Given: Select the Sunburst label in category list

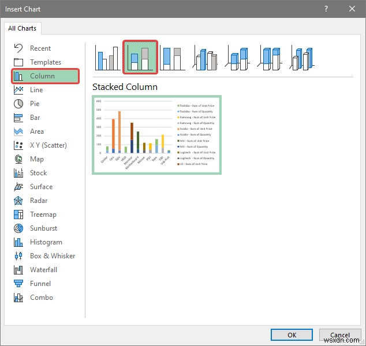Looking at the screenshot, I should tap(43, 228).
